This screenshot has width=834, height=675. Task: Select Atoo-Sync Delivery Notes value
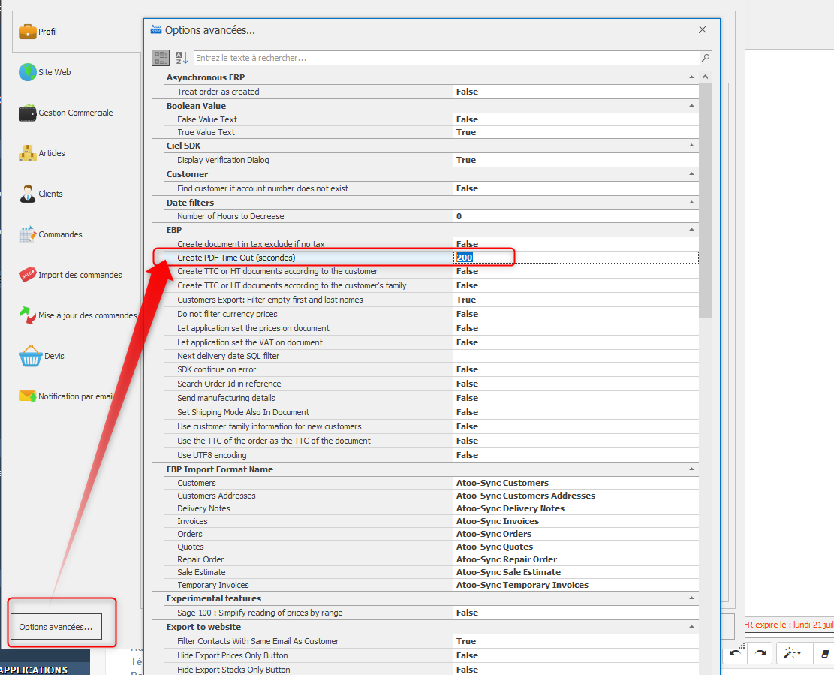click(x=576, y=508)
